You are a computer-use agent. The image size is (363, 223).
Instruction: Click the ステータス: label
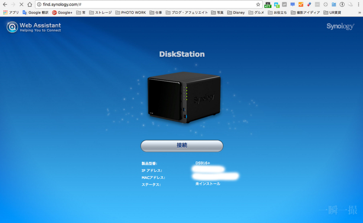point(151,184)
